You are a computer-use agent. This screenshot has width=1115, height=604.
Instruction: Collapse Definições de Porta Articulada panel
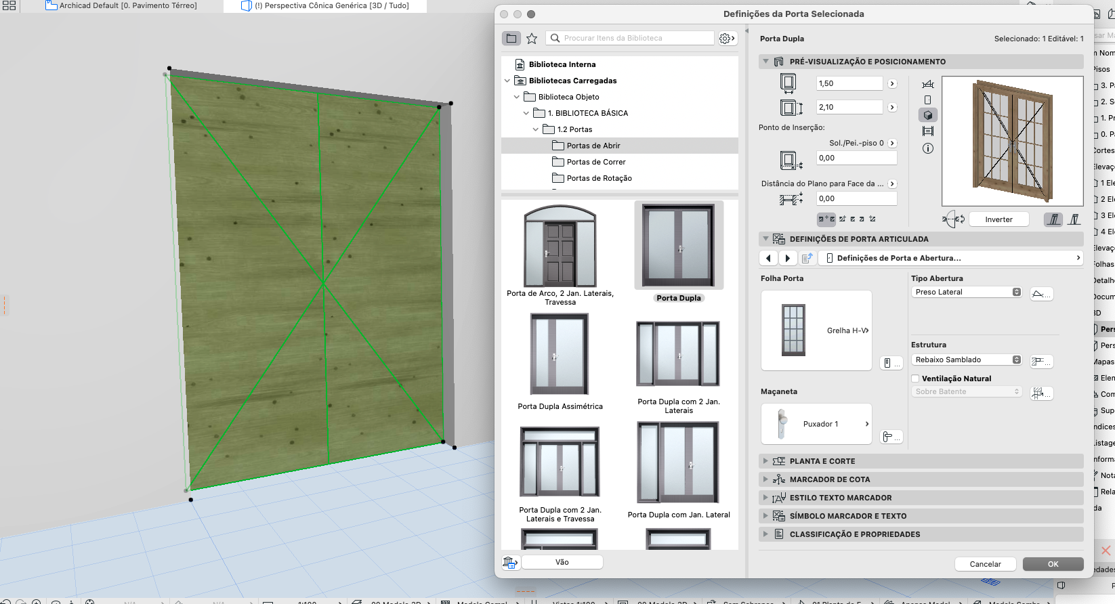pyautogui.click(x=765, y=239)
